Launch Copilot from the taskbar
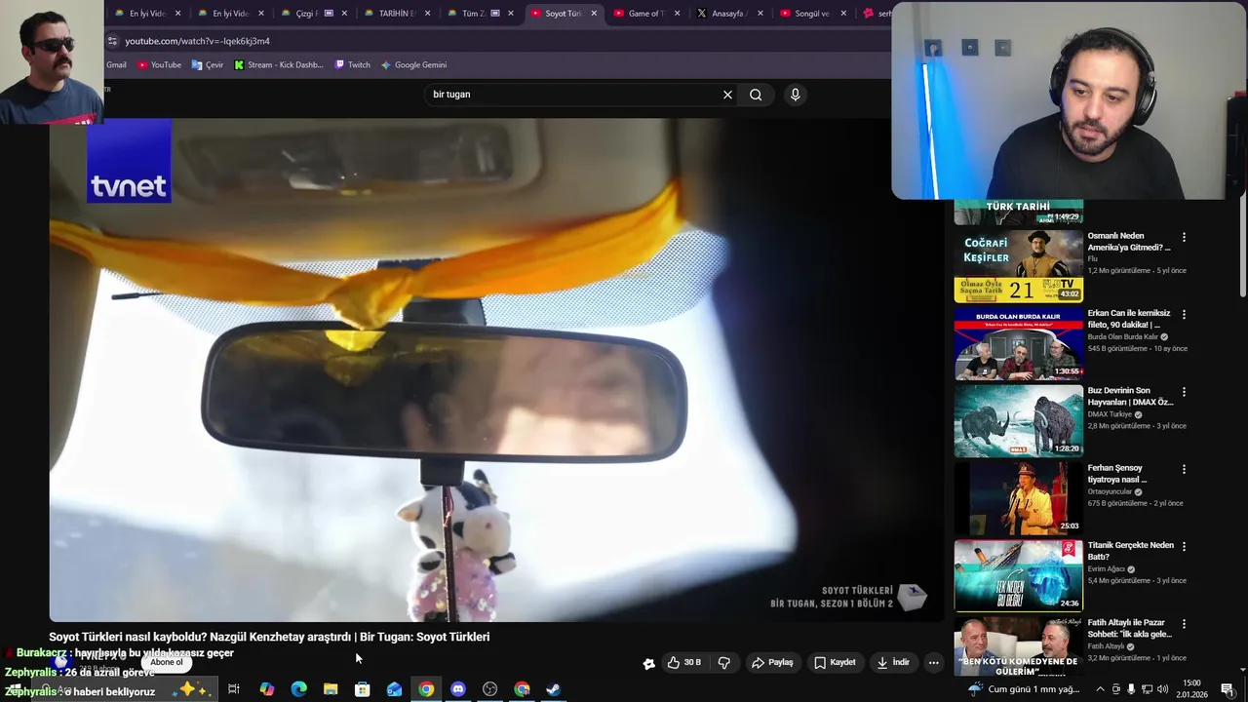 pyautogui.click(x=266, y=689)
